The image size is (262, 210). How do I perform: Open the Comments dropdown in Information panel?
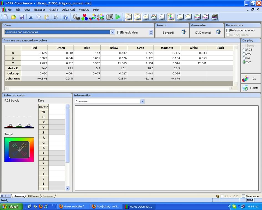click(142, 101)
